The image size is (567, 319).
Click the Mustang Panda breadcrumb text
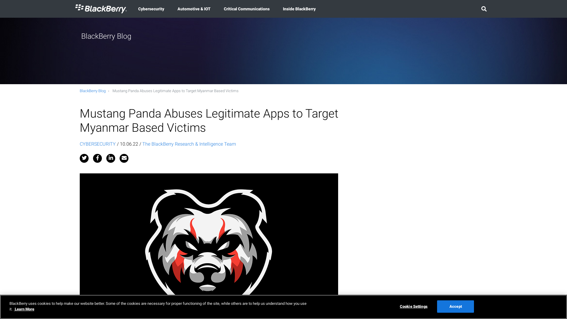175,91
